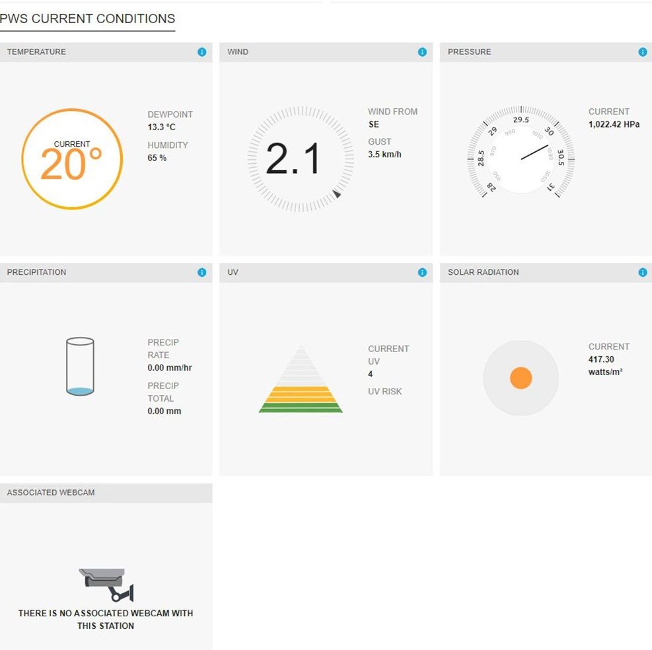Click the Associated Webcam panel header

point(106,493)
